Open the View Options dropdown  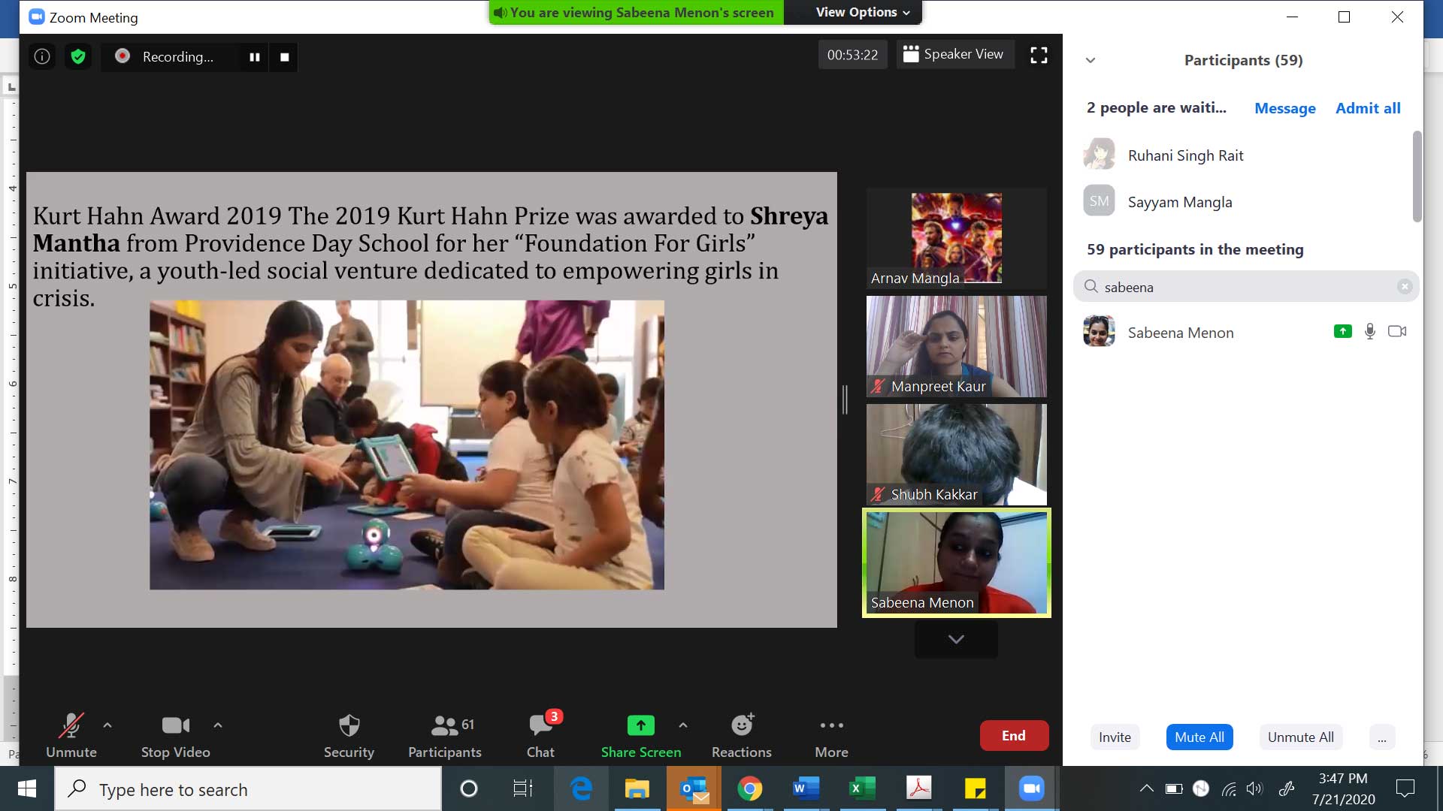click(x=862, y=12)
